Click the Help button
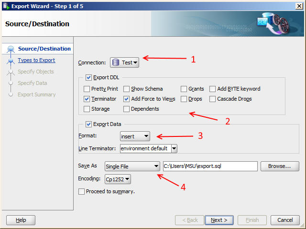Image resolution: width=306 pixels, height=229 pixels. [x=21, y=220]
